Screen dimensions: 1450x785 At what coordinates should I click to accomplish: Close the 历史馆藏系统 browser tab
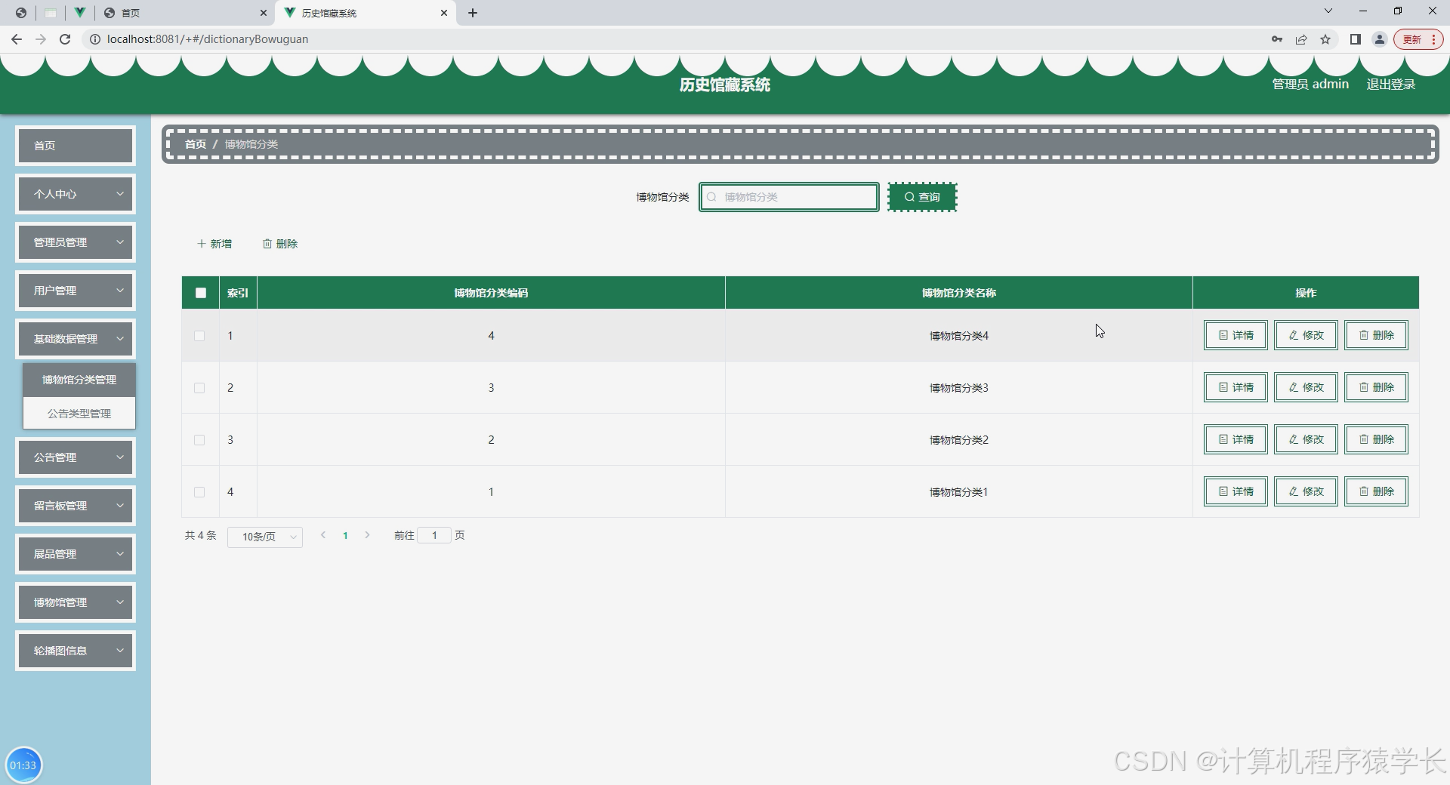coord(444,13)
